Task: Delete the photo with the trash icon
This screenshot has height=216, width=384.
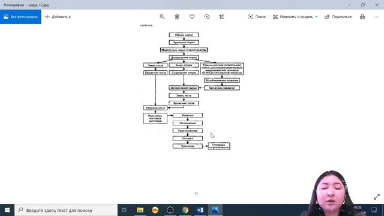Action: 177,17
